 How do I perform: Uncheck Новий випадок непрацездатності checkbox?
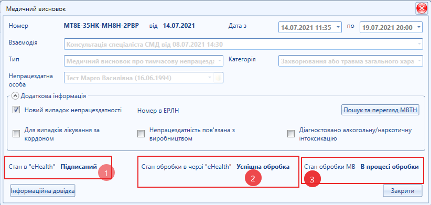coord(16,110)
